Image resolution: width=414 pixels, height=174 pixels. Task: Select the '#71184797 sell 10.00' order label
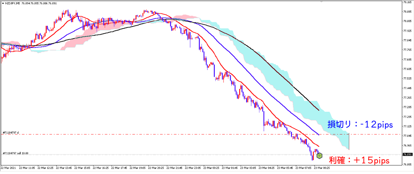(15, 153)
